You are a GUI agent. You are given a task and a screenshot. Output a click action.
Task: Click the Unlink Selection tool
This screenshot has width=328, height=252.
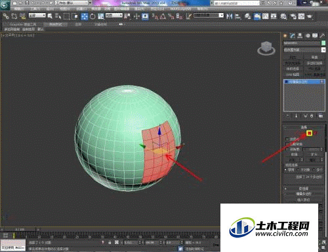point(14,16)
